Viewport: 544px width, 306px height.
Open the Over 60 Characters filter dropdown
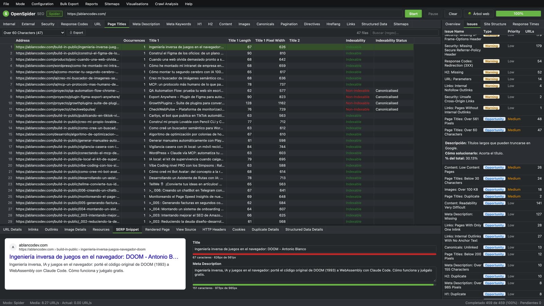pyautogui.click(x=33, y=33)
